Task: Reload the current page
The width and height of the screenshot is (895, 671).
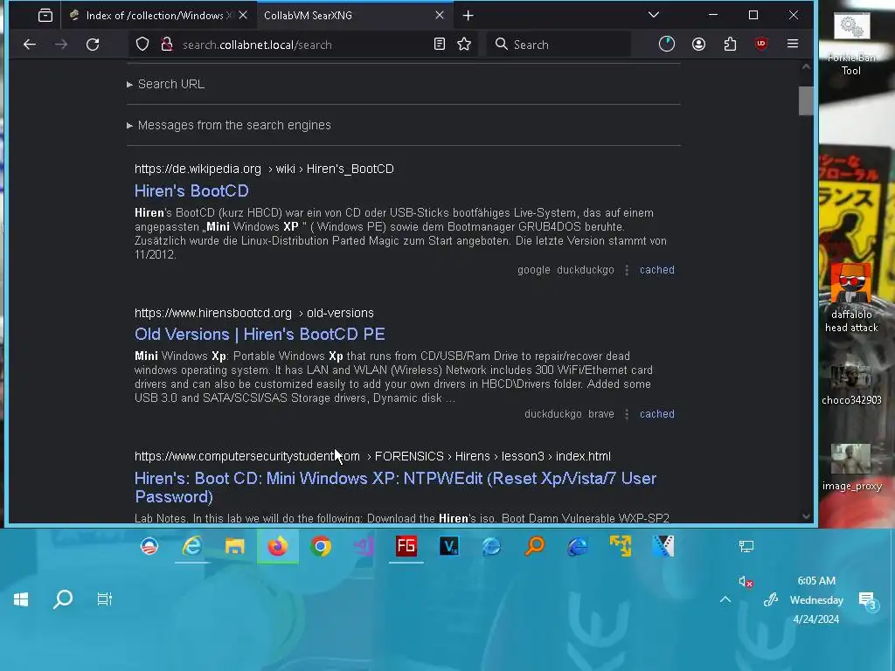Action: (93, 44)
